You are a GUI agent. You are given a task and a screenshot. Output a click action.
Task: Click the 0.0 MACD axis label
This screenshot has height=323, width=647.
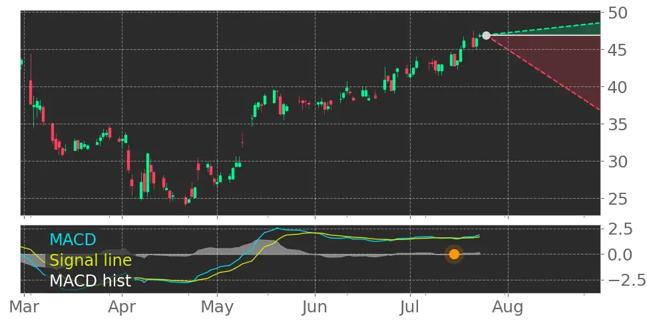point(621,255)
